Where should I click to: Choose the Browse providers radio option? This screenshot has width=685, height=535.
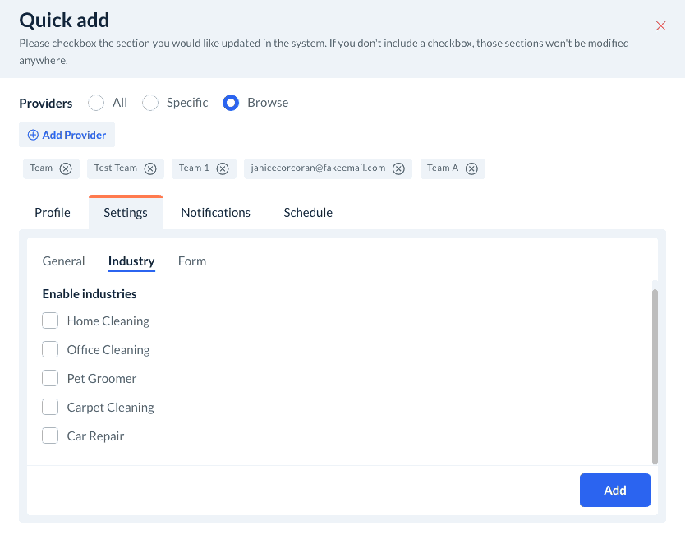click(231, 103)
